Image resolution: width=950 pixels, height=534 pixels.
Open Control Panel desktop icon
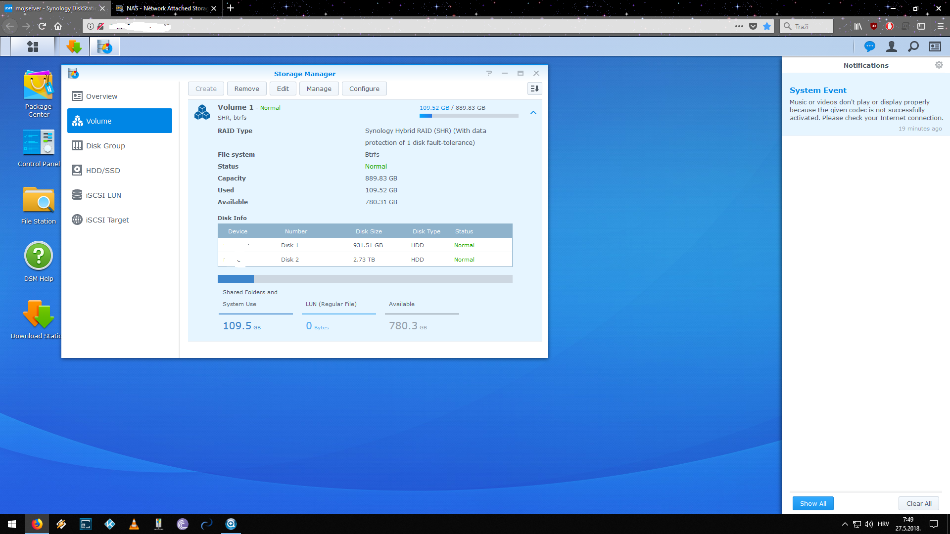click(38, 143)
